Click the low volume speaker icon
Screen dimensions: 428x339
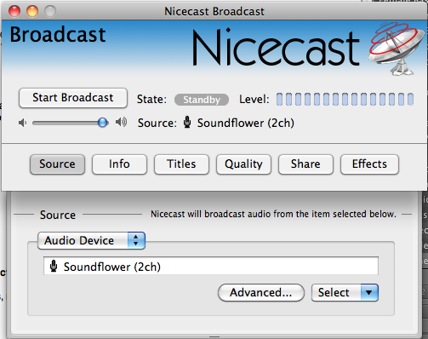[x=22, y=123]
